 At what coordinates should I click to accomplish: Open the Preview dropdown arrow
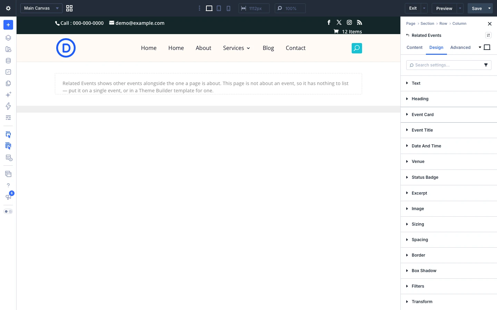pyautogui.click(x=460, y=8)
